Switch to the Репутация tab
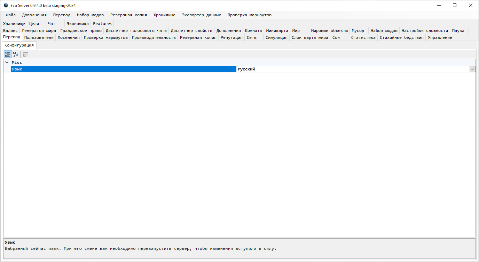This screenshot has height=262, width=479. click(x=231, y=37)
